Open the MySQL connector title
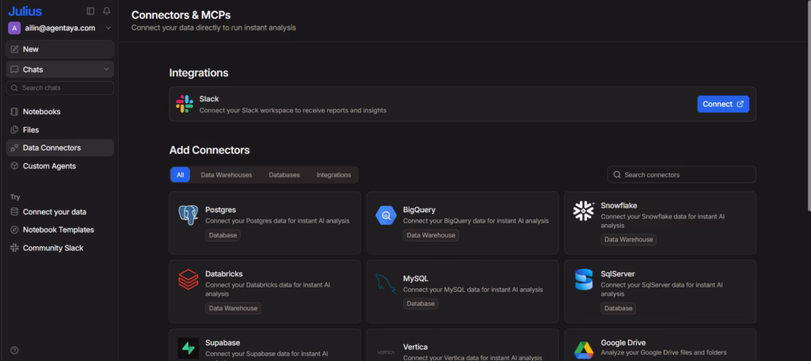 (x=416, y=278)
